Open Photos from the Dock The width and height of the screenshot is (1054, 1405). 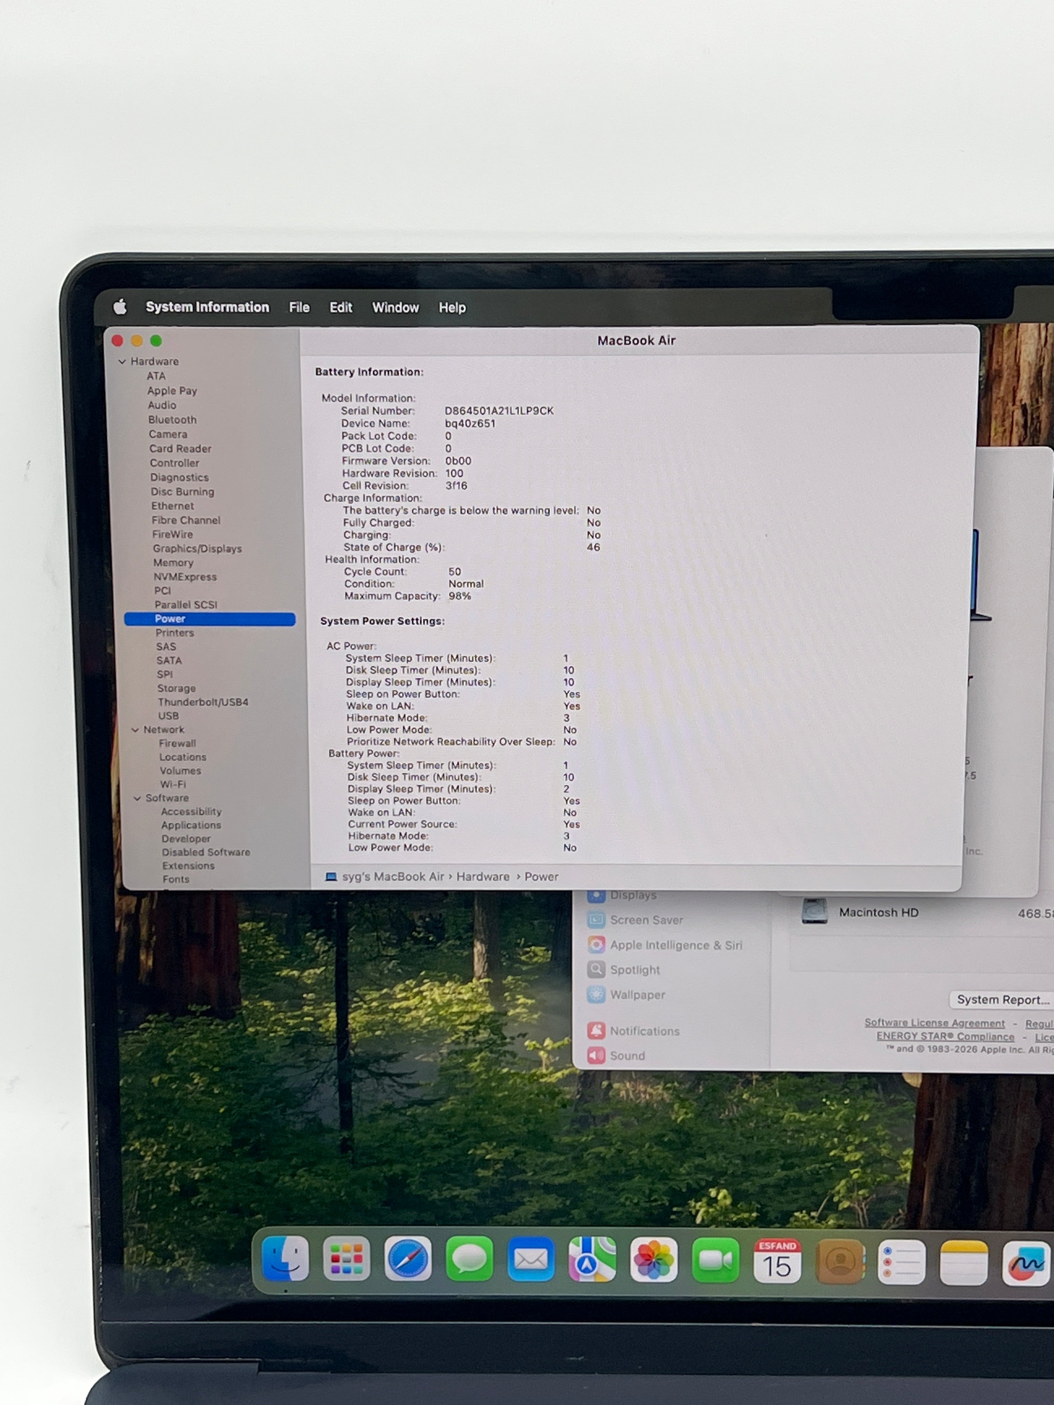pos(654,1260)
